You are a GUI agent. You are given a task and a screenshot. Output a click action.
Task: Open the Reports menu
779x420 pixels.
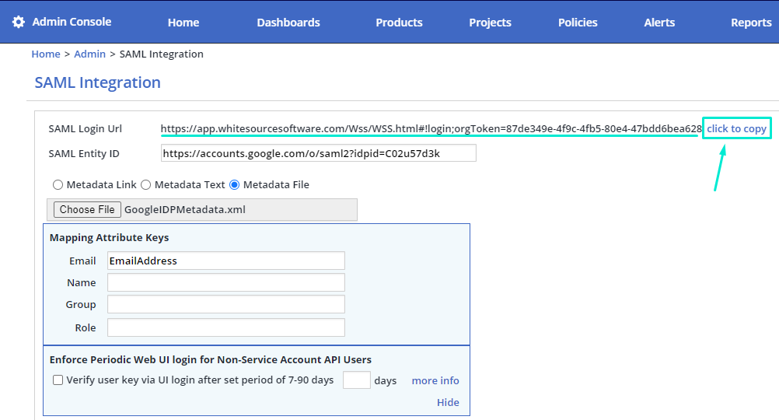click(x=750, y=23)
